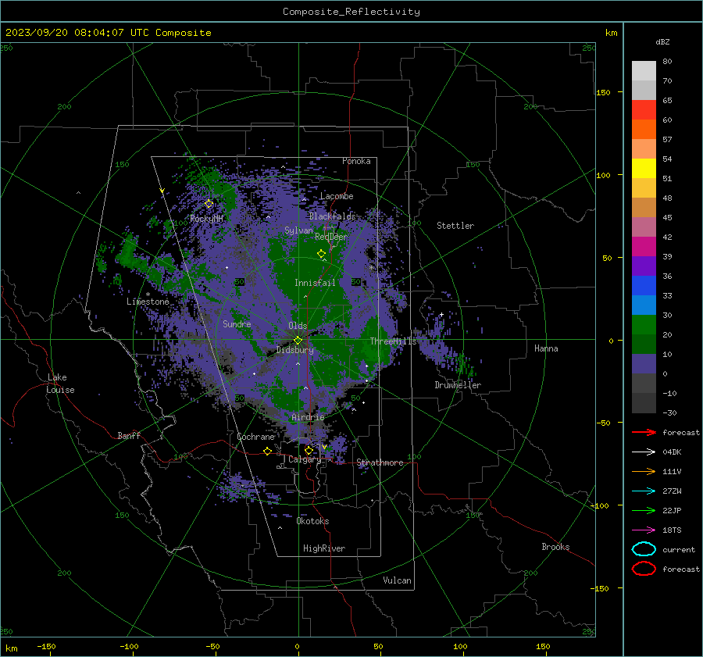Click the red forecast ellipse icon
The image size is (703, 657).
pos(644,569)
